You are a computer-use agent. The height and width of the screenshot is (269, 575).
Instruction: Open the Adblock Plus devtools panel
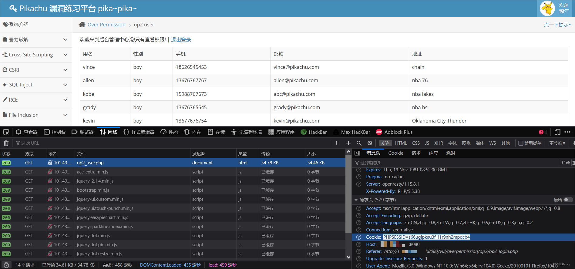(x=394, y=132)
